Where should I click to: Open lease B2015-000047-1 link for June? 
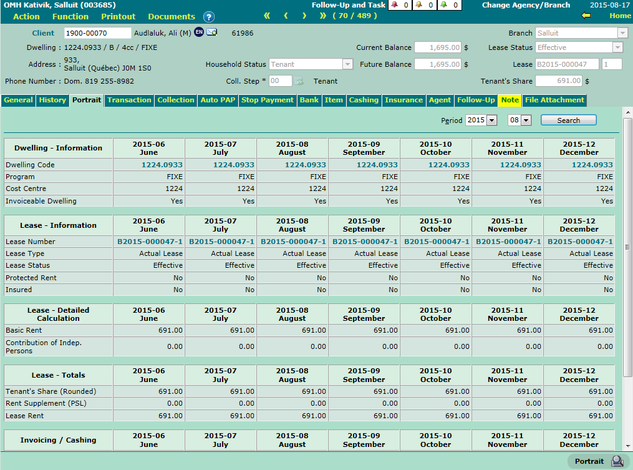point(150,242)
